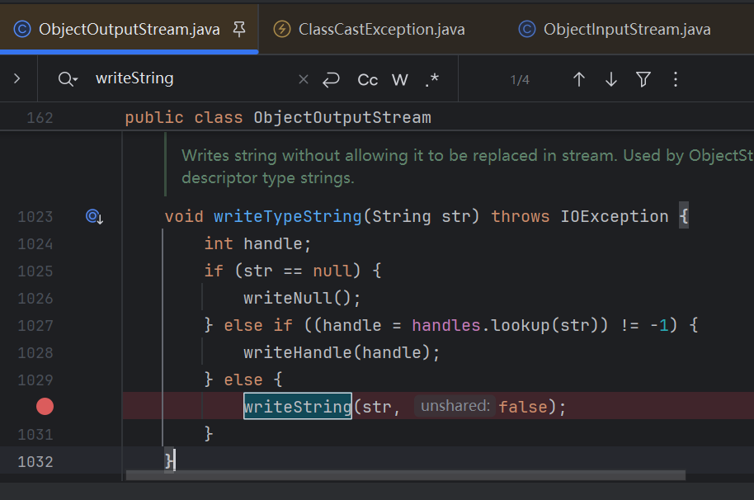Open search history magnifier dropdown
Viewport: 754px width, 500px height.
click(68, 79)
